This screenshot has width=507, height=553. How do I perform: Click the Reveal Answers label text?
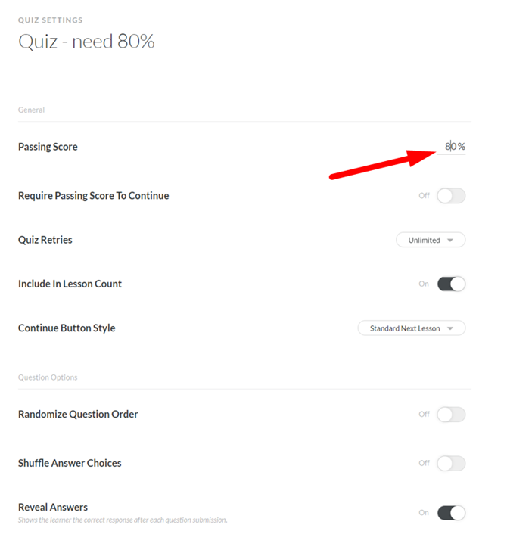pyautogui.click(x=53, y=507)
